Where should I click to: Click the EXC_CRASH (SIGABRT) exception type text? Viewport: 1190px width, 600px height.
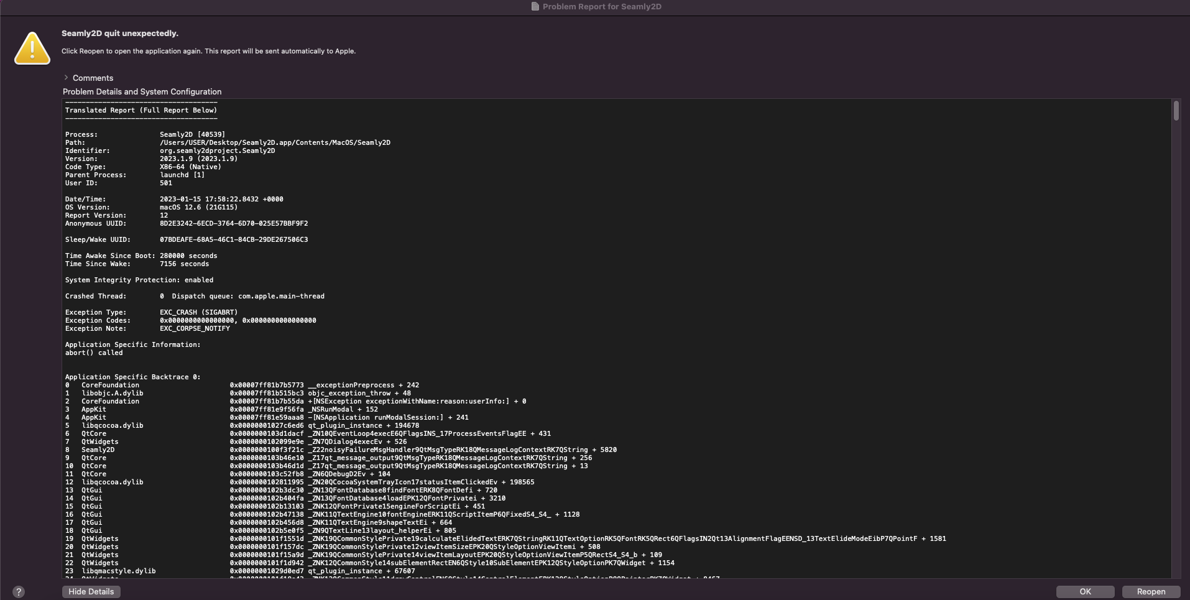click(x=198, y=313)
